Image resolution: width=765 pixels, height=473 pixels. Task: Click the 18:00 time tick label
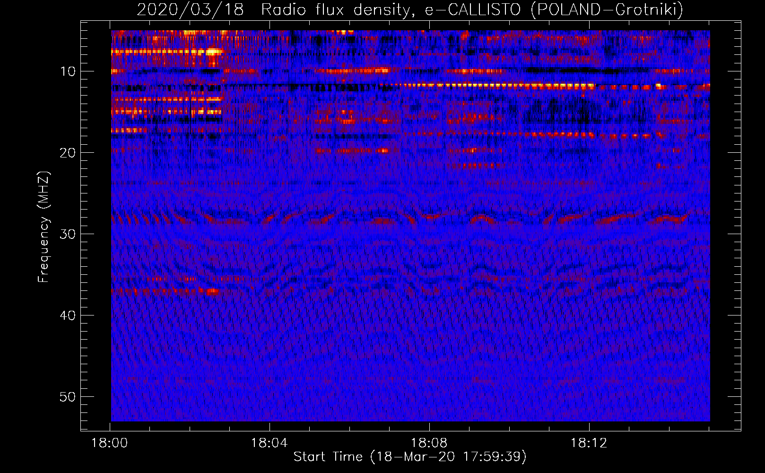(110, 443)
